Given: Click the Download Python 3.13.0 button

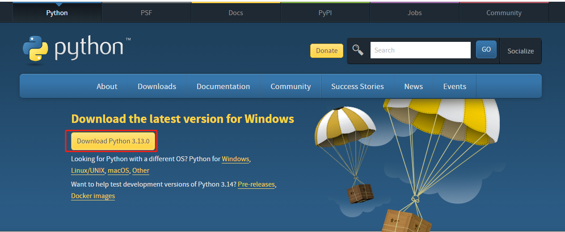Looking at the screenshot, I should 113,141.
